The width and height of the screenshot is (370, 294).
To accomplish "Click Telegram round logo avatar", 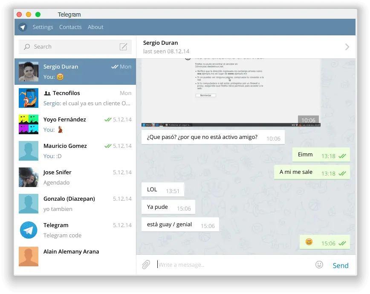I will (29, 230).
